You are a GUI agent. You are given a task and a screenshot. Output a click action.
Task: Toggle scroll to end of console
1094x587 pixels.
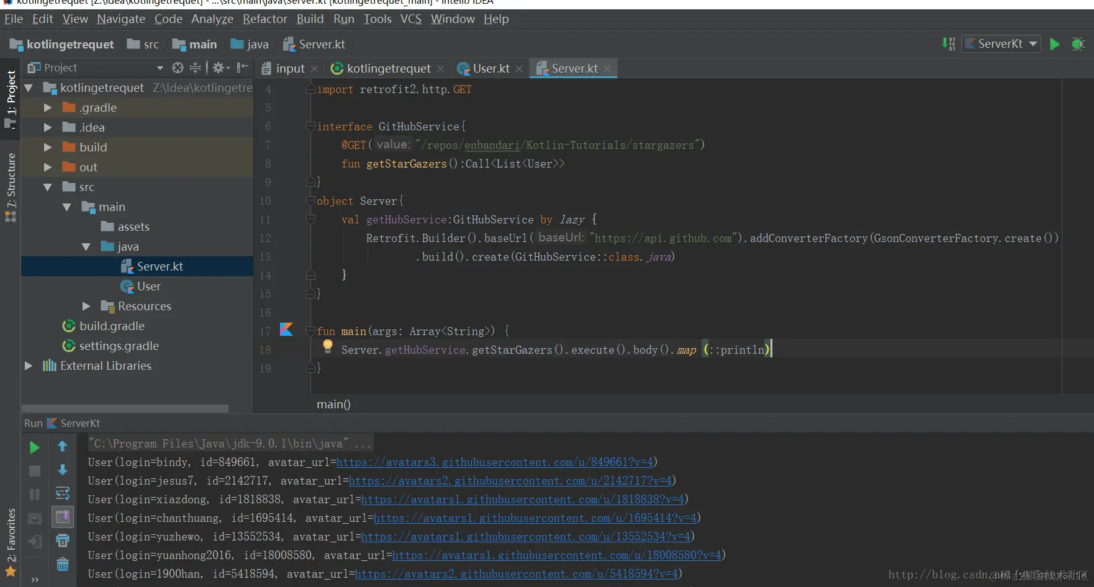pos(63,517)
